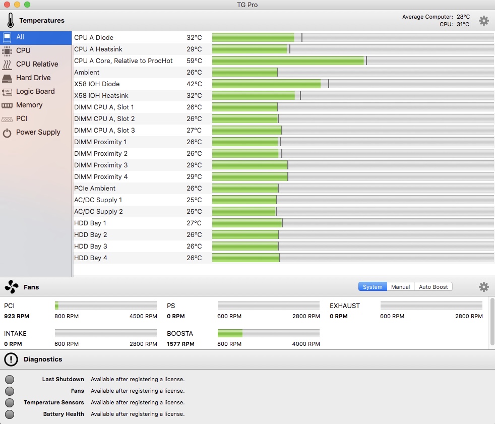Click the Average Computer 28°C reading

tap(436, 17)
